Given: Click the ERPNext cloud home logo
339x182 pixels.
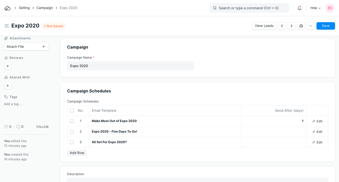Looking at the screenshot, I should (7, 8).
